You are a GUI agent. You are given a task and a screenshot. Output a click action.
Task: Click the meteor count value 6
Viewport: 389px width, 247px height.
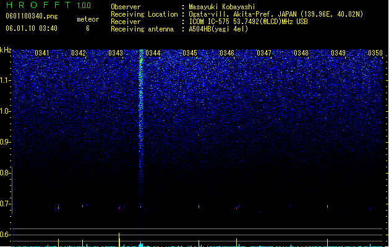click(88, 28)
